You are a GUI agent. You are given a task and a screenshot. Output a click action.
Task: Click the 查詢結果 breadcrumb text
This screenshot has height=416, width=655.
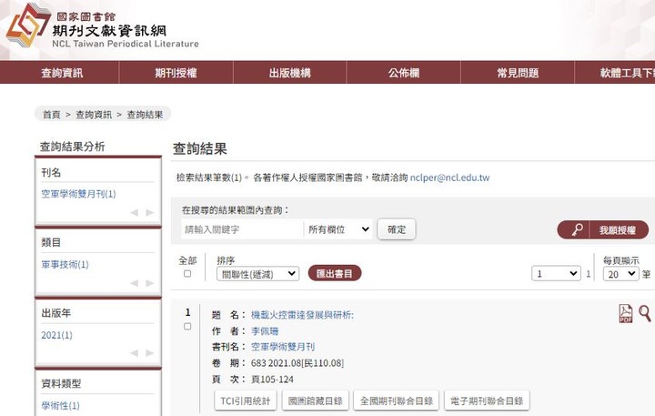[145, 115]
